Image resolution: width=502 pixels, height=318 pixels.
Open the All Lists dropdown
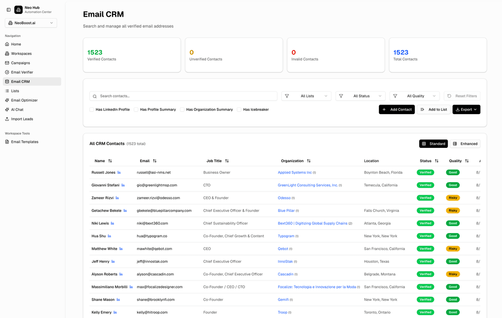pyautogui.click(x=306, y=96)
